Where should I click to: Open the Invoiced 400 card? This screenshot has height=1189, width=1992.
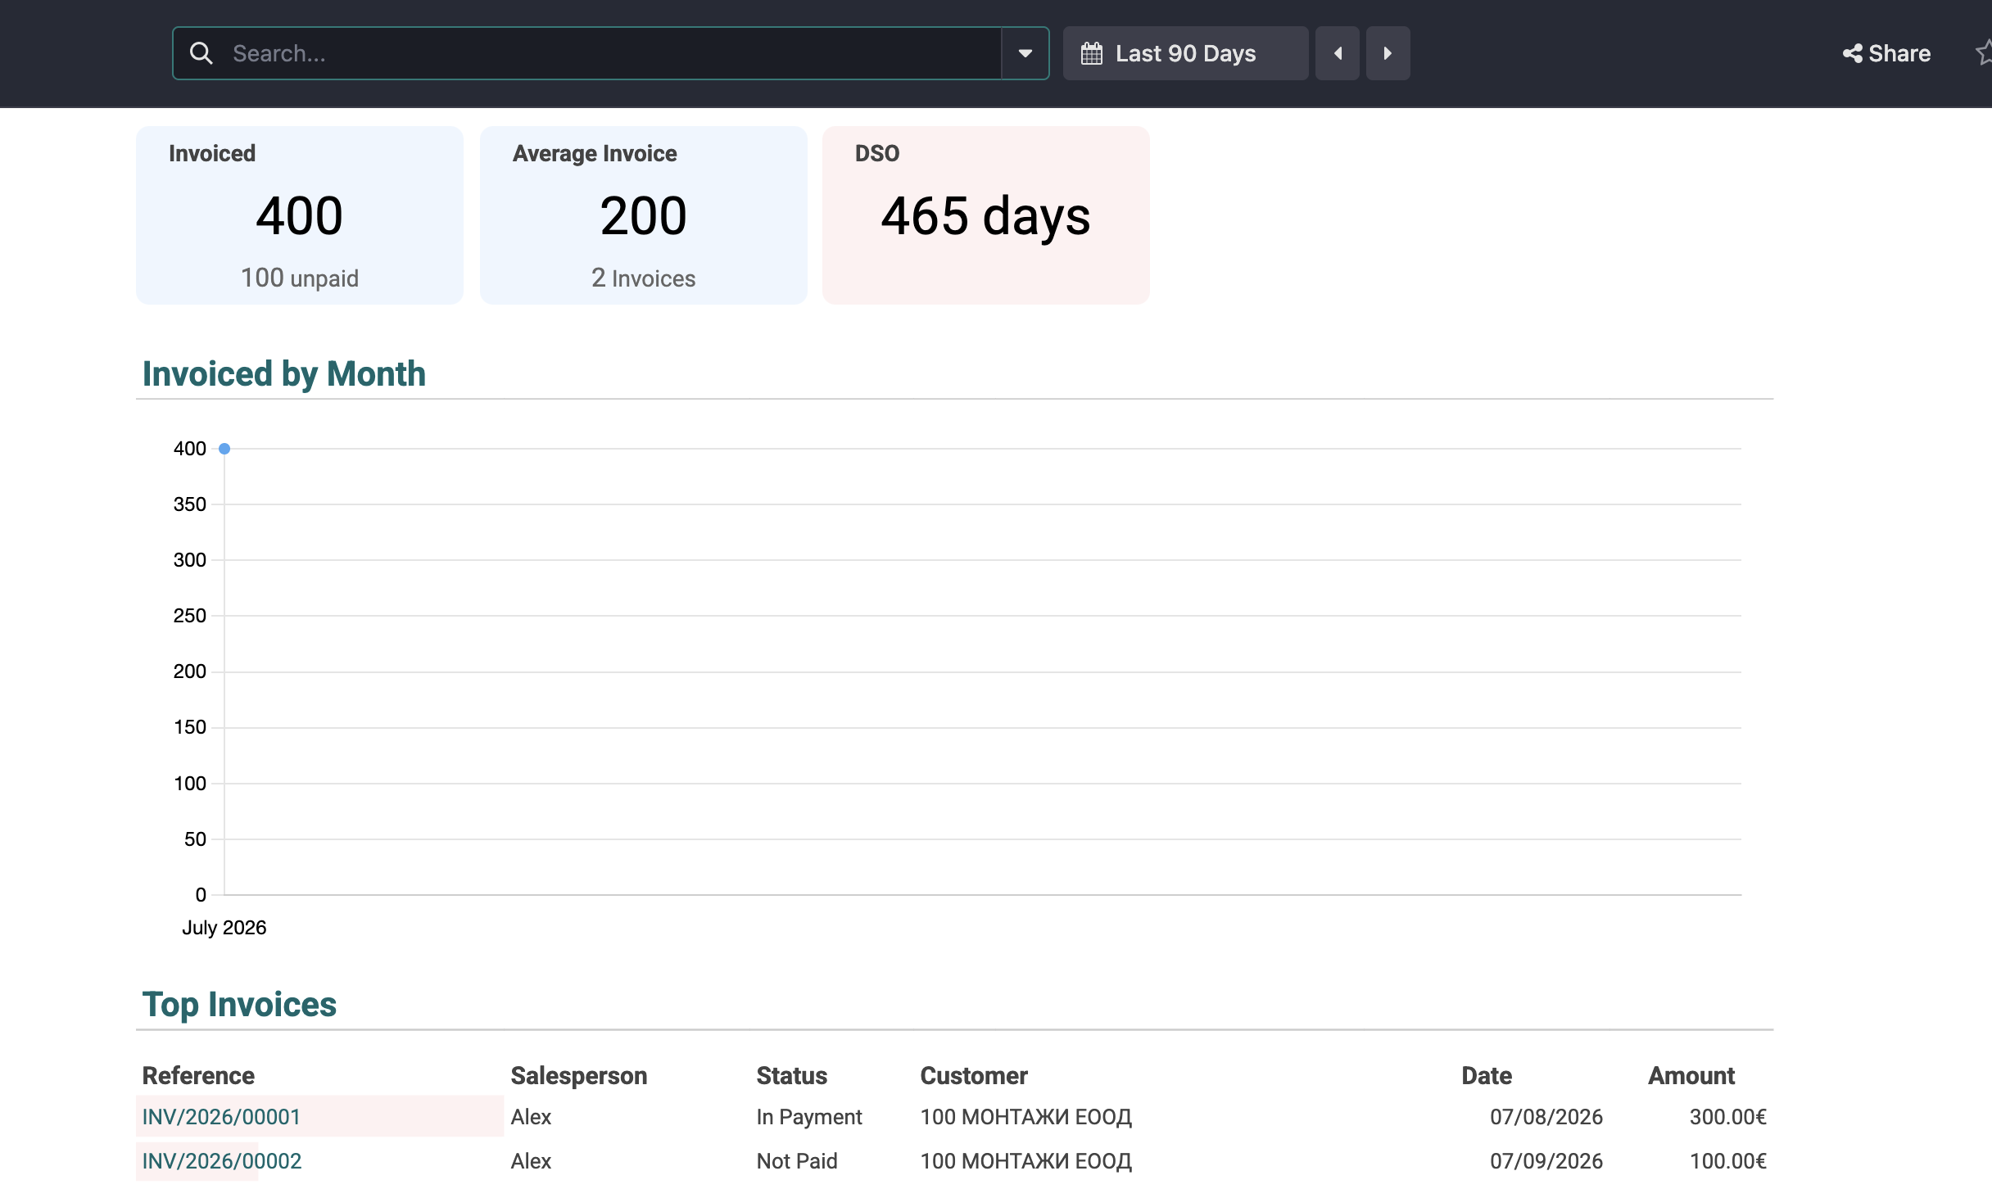[300, 215]
